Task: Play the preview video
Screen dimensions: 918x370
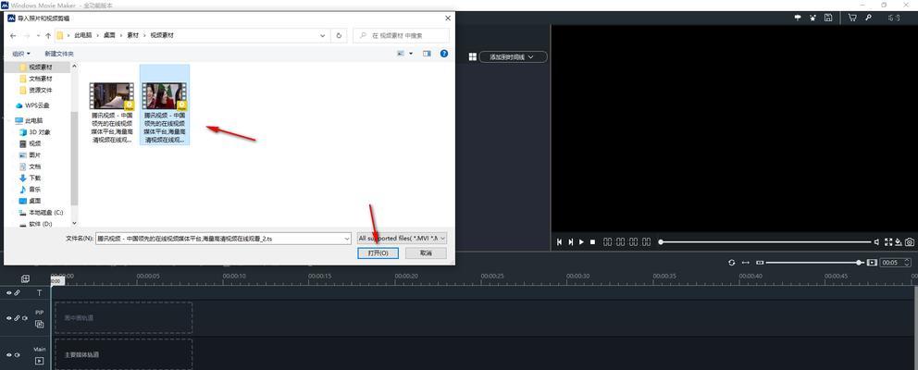Action: (581, 241)
